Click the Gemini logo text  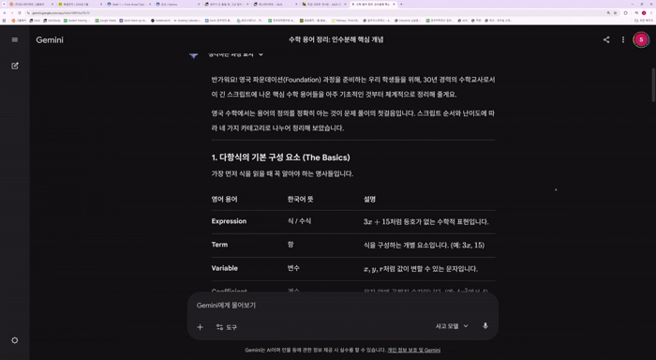[50, 39]
